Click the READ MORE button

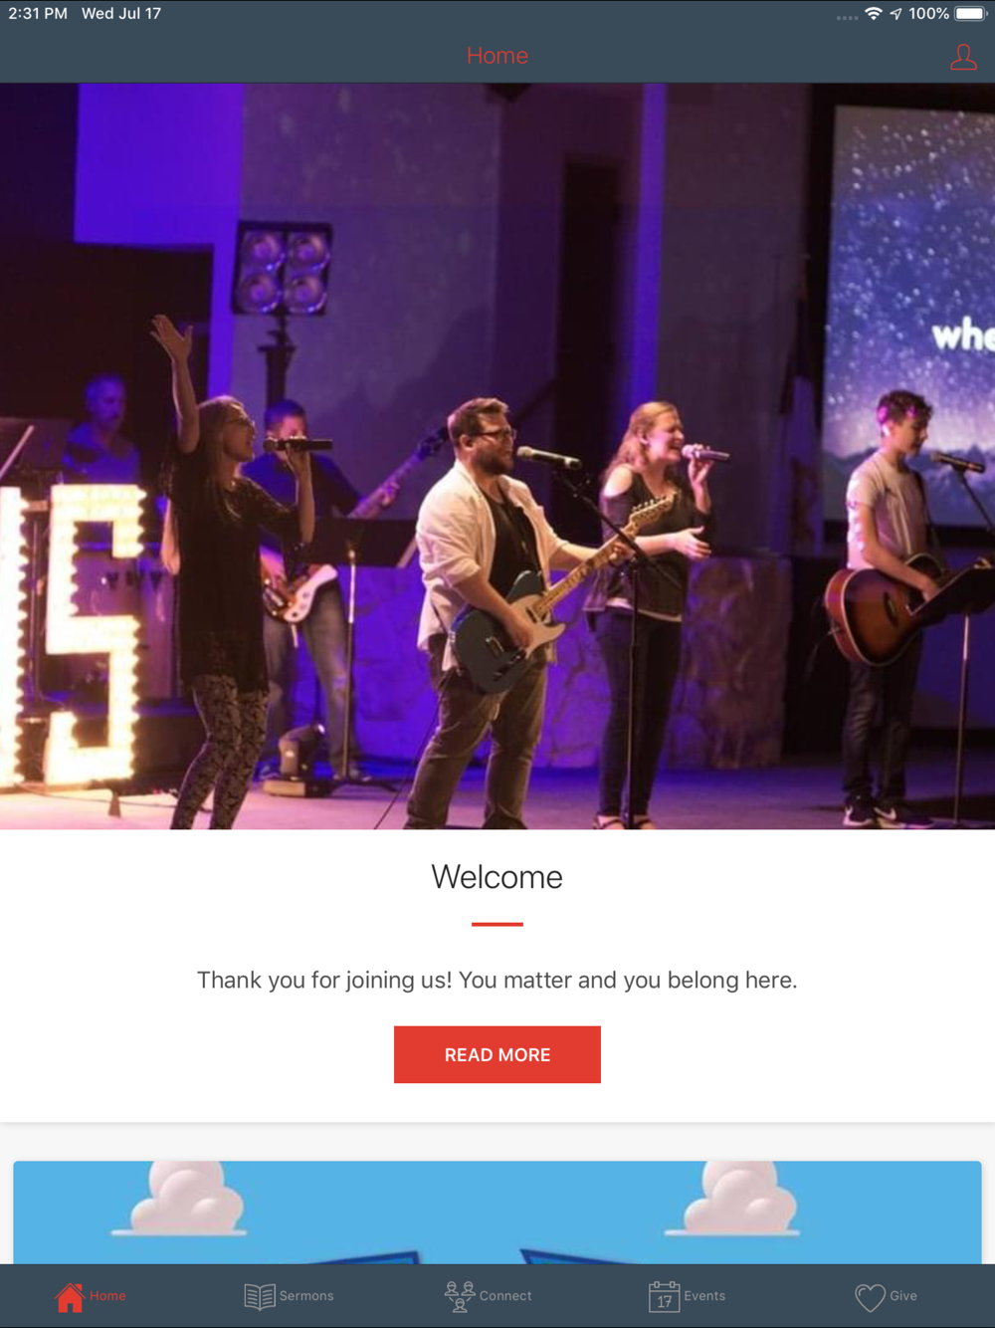[497, 1054]
